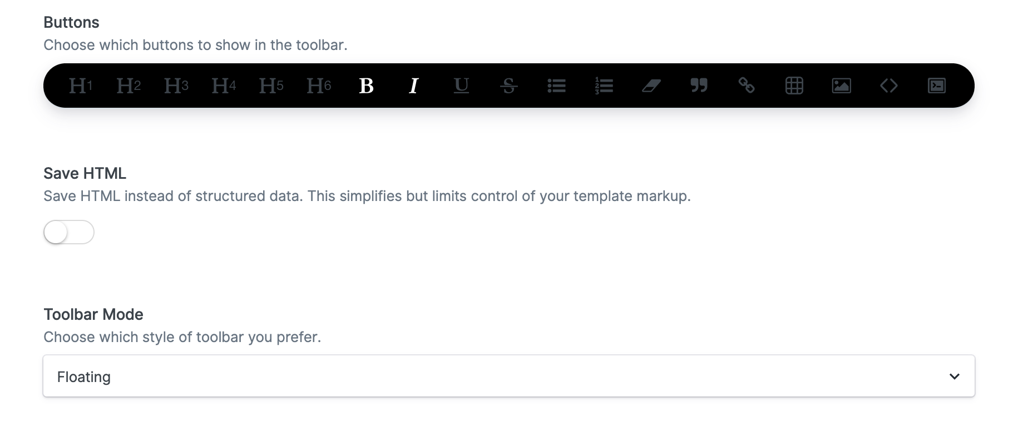
Task: Apply strikethrough formatting
Action: point(508,86)
